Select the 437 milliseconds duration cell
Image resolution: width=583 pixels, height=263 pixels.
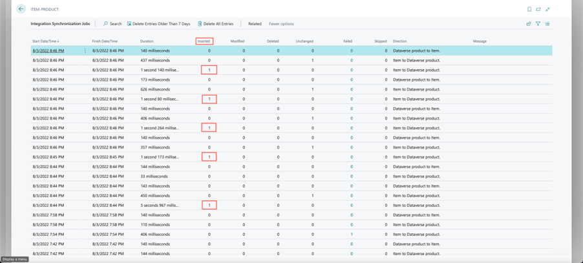[155, 60]
